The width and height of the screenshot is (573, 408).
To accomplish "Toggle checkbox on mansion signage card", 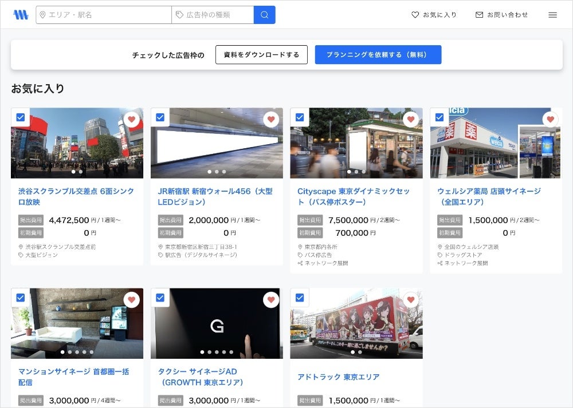I will point(21,298).
